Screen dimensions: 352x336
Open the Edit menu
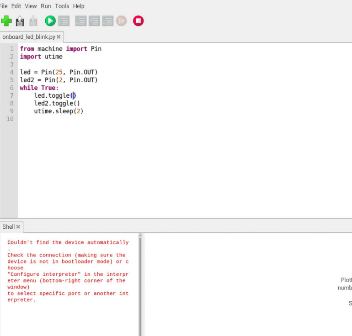click(x=16, y=6)
